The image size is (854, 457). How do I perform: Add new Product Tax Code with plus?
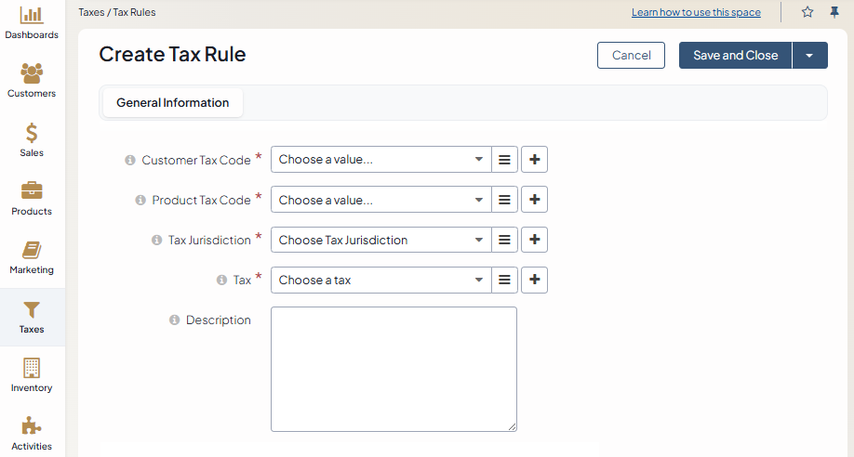pos(534,200)
